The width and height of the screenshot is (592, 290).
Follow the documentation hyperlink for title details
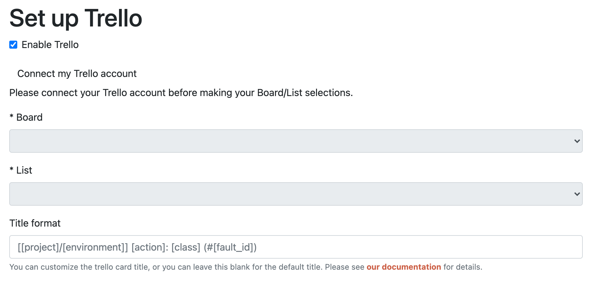pos(404,267)
